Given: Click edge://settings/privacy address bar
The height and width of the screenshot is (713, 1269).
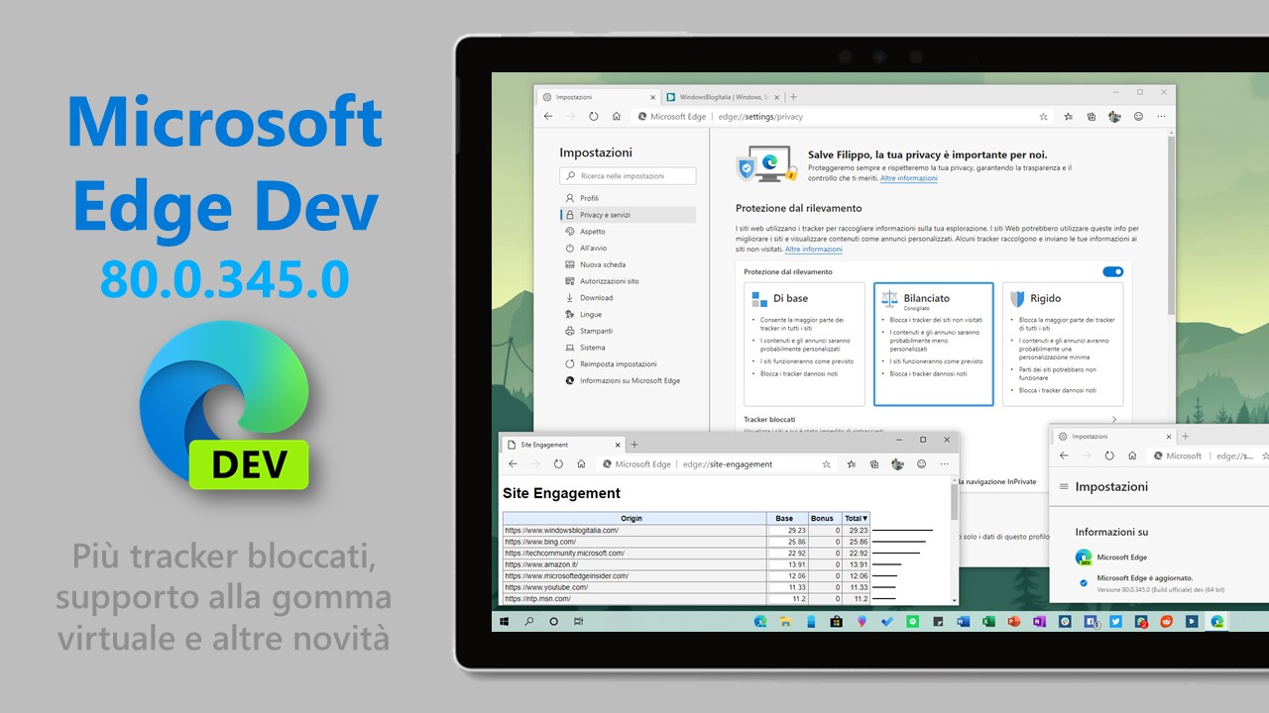Looking at the screenshot, I should tap(843, 116).
